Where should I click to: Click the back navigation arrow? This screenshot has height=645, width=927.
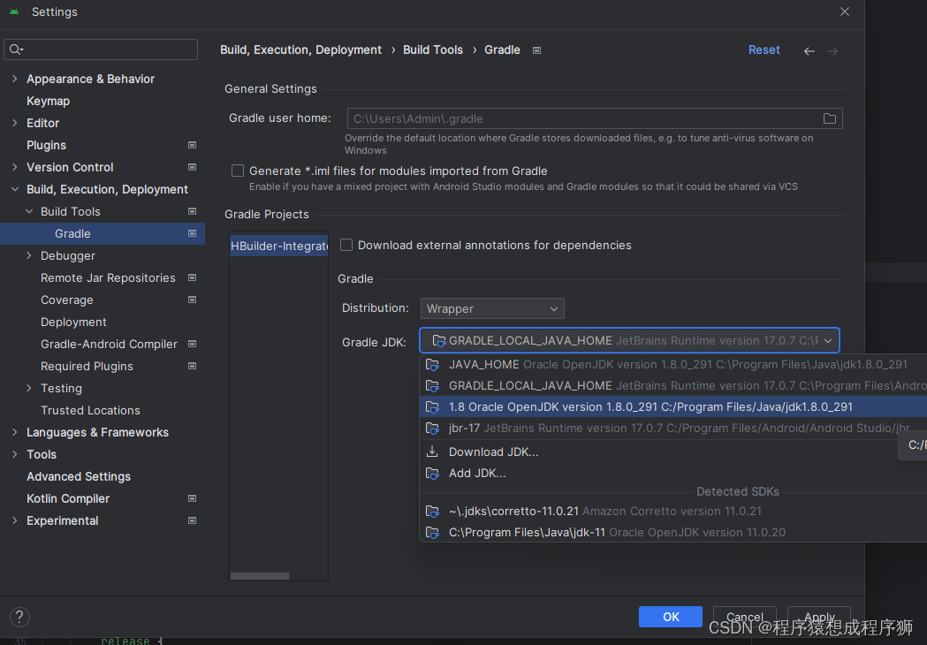click(809, 51)
